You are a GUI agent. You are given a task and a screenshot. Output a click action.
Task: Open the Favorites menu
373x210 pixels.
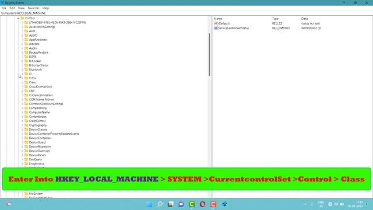[x=33, y=8]
